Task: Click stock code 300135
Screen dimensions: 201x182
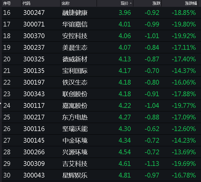Action: click(34, 71)
